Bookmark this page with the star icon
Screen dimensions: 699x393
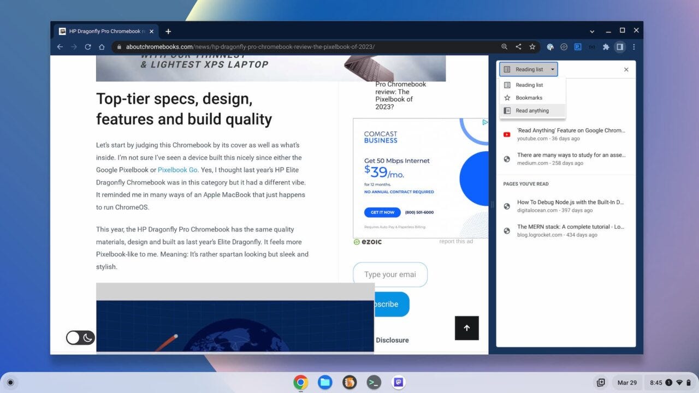(x=532, y=47)
